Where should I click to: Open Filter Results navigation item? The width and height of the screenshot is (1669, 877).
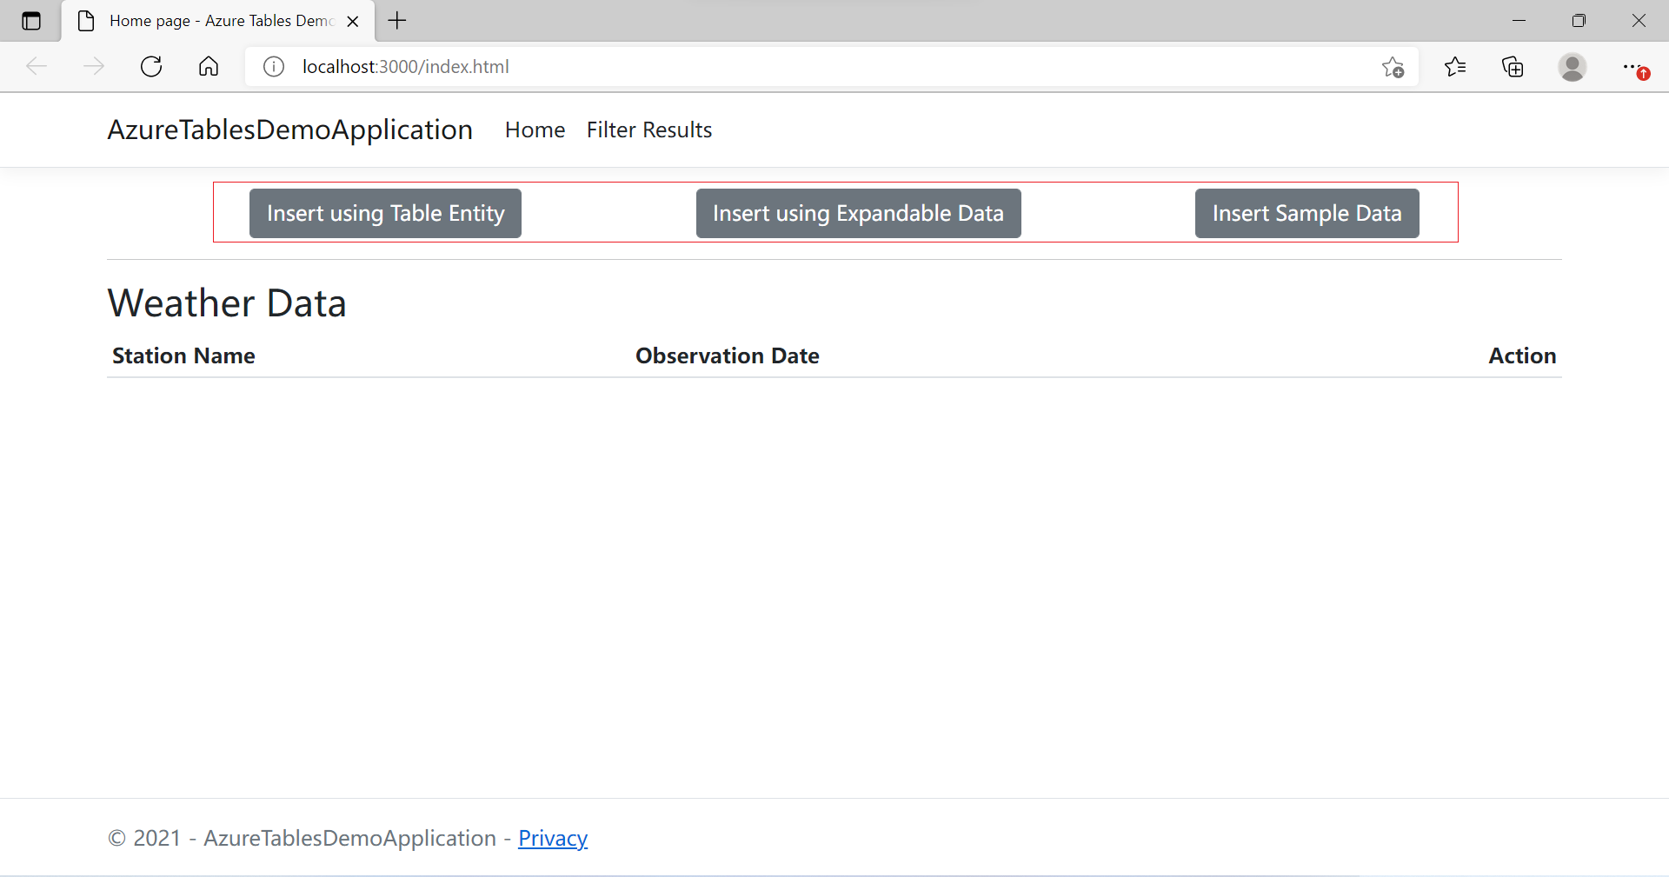click(648, 130)
